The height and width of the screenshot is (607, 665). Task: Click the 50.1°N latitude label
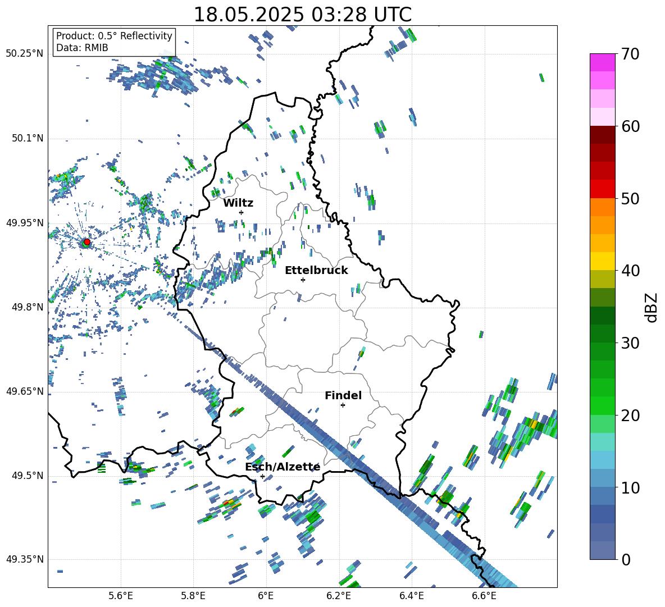(27, 139)
